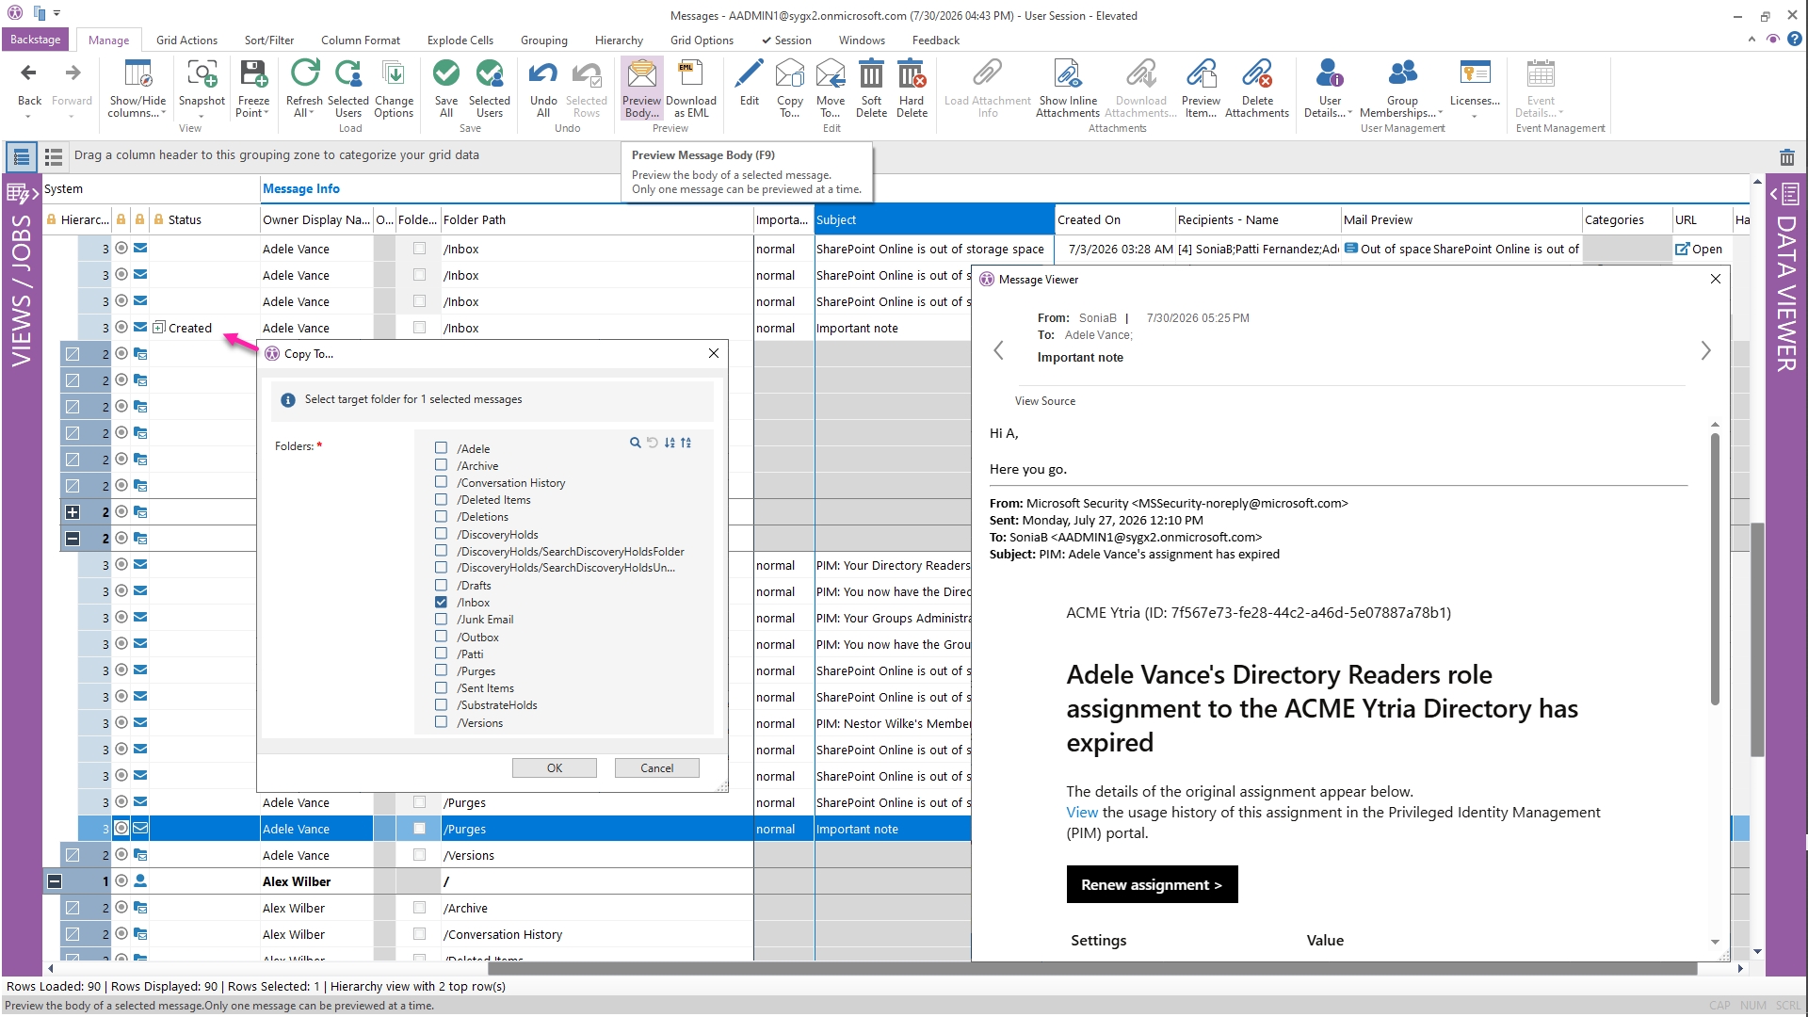
Task: Open Group Memberships from the ribbon
Action: 1402,89
